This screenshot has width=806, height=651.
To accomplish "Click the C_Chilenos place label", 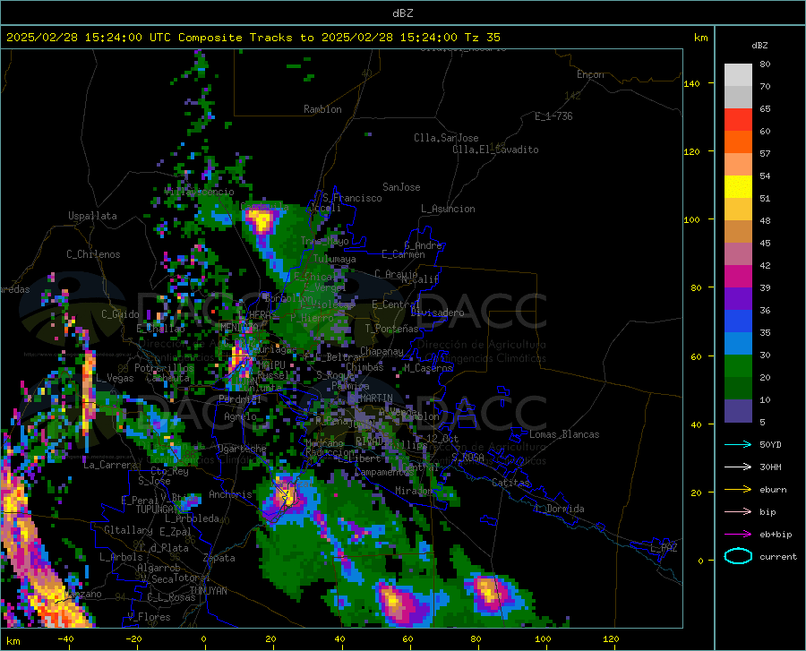I will point(93,254).
